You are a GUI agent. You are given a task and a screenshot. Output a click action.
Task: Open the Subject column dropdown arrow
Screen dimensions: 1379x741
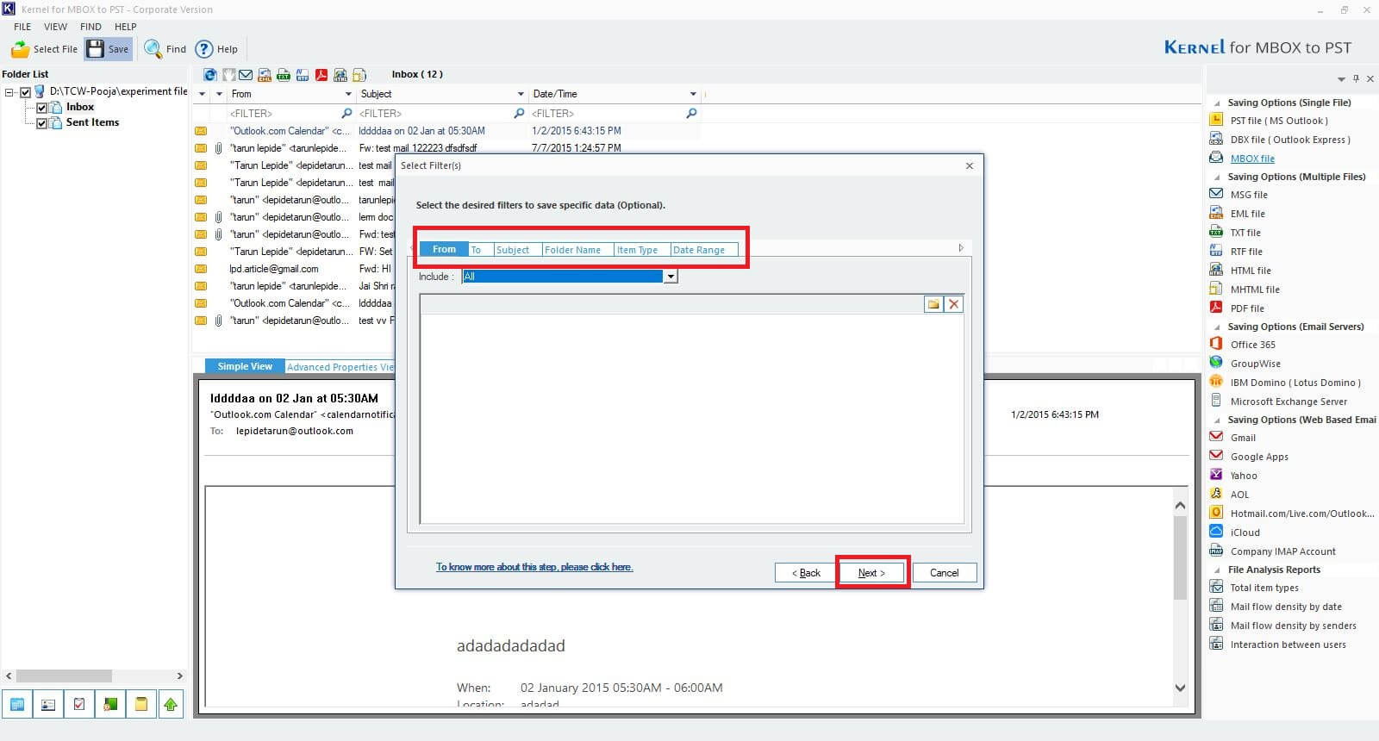tap(521, 94)
